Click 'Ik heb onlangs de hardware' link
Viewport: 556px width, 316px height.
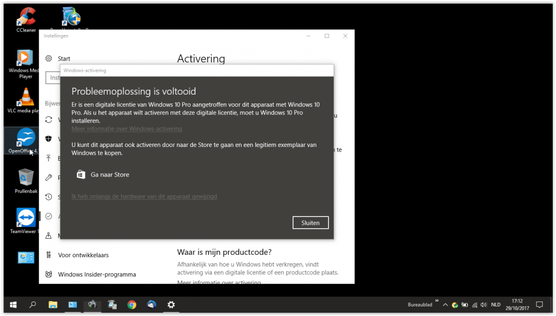(144, 196)
